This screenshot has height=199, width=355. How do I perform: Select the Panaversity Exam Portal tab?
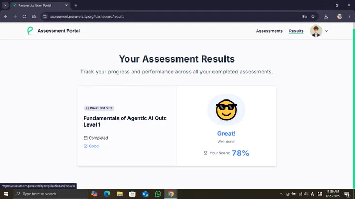click(41, 5)
